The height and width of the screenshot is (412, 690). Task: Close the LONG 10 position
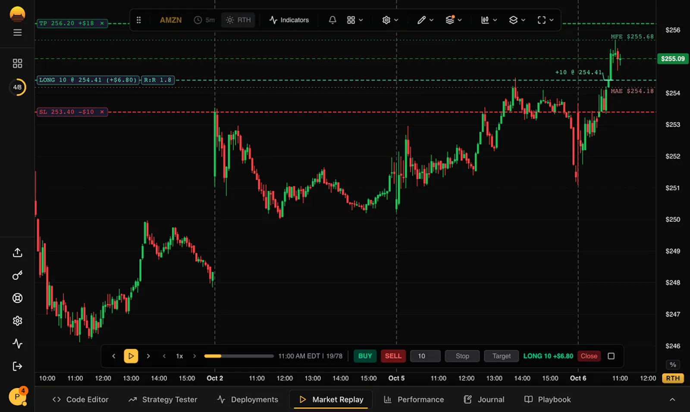click(x=589, y=356)
